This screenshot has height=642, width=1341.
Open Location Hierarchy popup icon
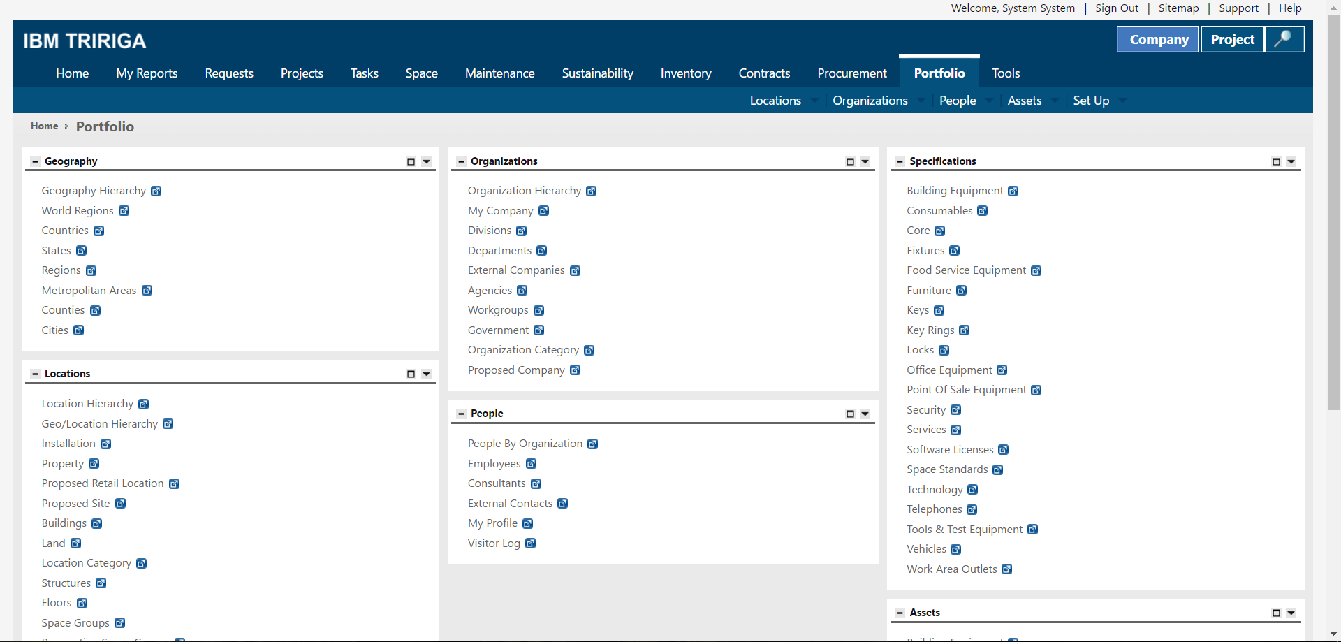pyautogui.click(x=144, y=404)
